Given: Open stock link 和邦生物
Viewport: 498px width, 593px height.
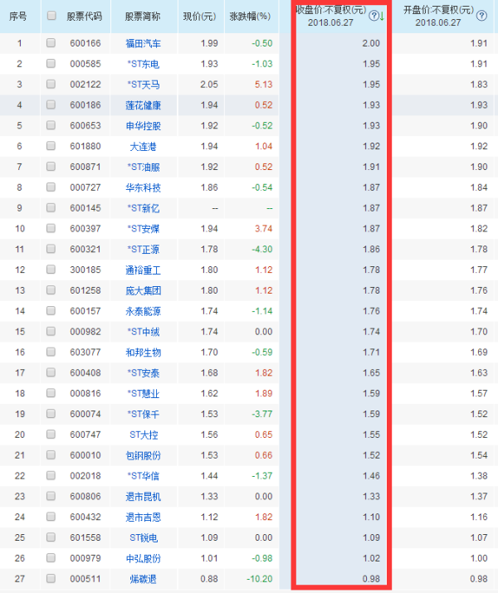Looking at the screenshot, I should [x=143, y=352].
